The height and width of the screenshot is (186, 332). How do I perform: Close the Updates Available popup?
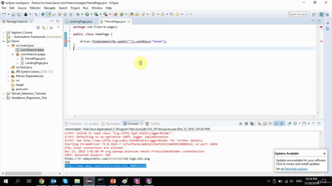[324, 153]
